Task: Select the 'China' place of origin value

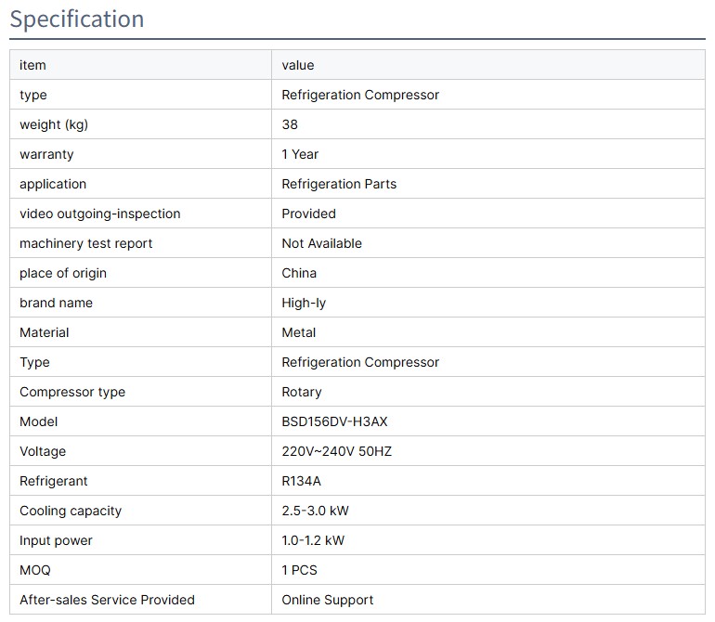Action: (299, 273)
